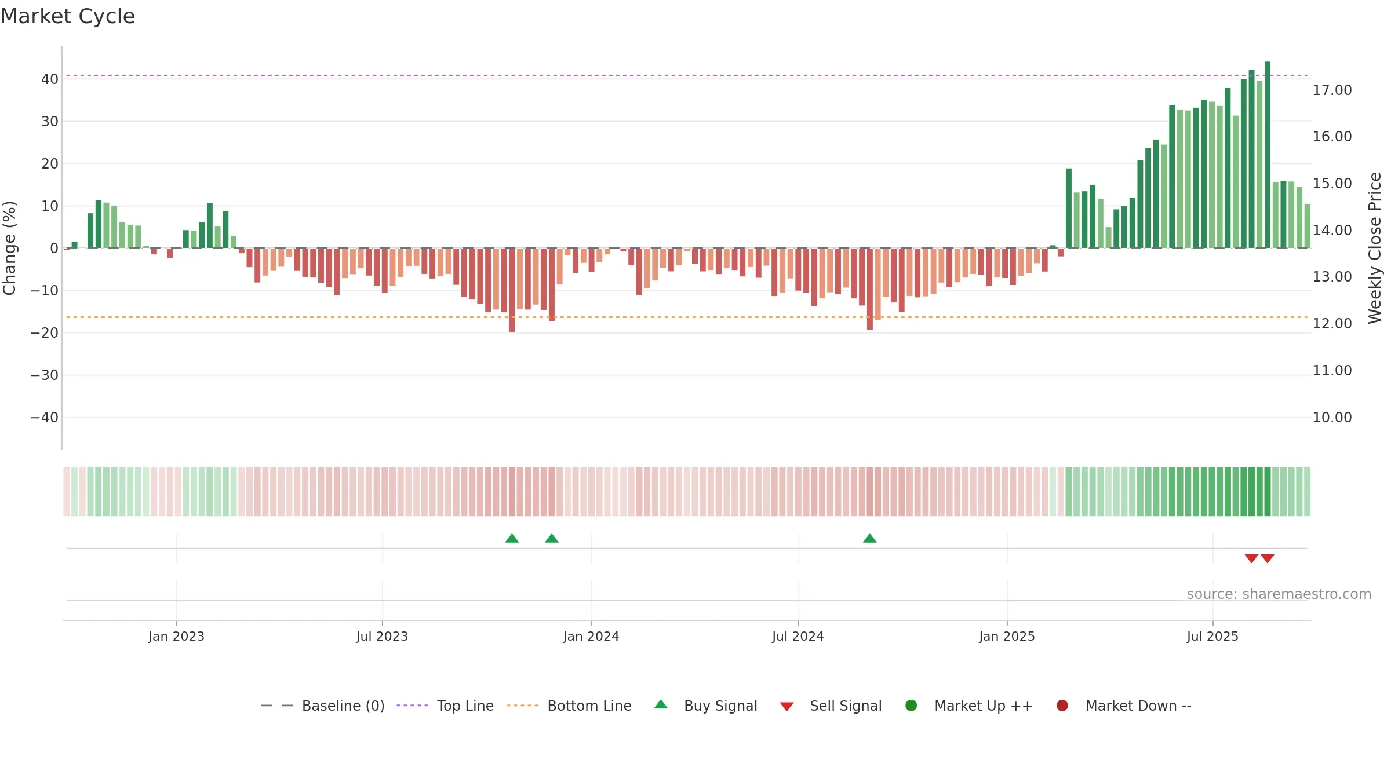Select the second buy signal marker before Jan 2024
The height and width of the screenshot is (782, 1391).
tap(552, 539)
